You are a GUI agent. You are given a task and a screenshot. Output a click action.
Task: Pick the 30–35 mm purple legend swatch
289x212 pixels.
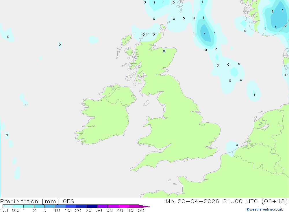click(103, 206)
